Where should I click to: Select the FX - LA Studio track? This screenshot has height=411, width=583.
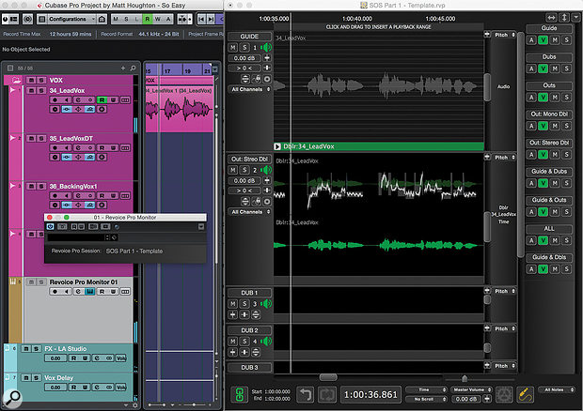pos(66,349)
